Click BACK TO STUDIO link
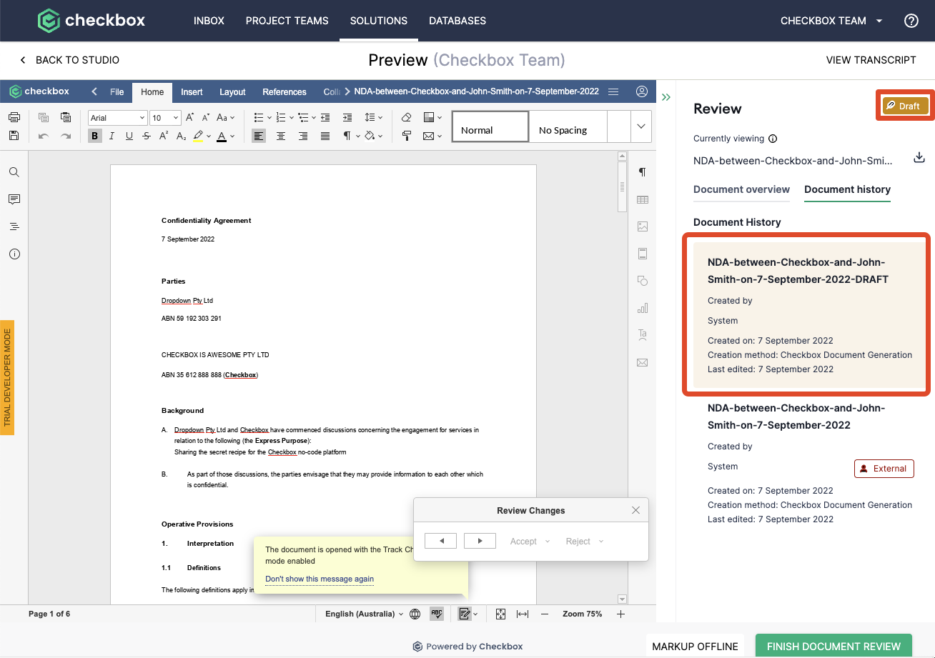 point(69,60)
